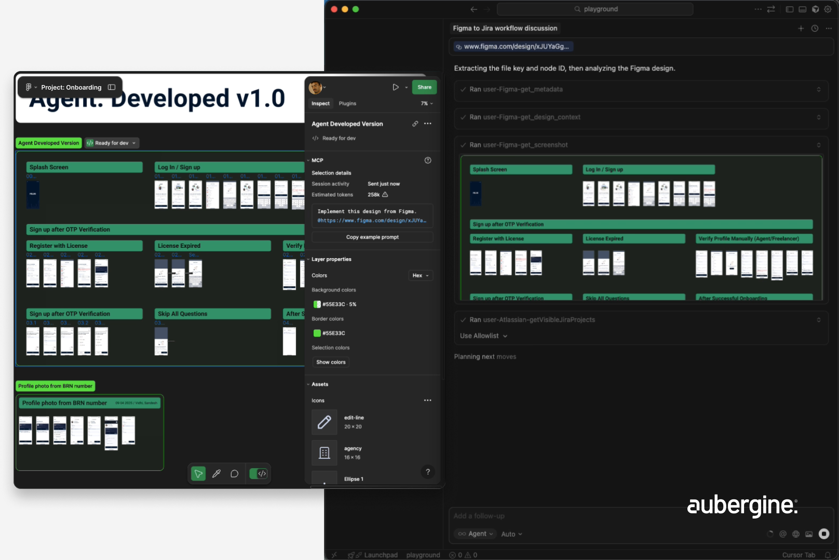839x560 pixels.
Task: Start a new chat with plus icon
Action: (801, 29)
